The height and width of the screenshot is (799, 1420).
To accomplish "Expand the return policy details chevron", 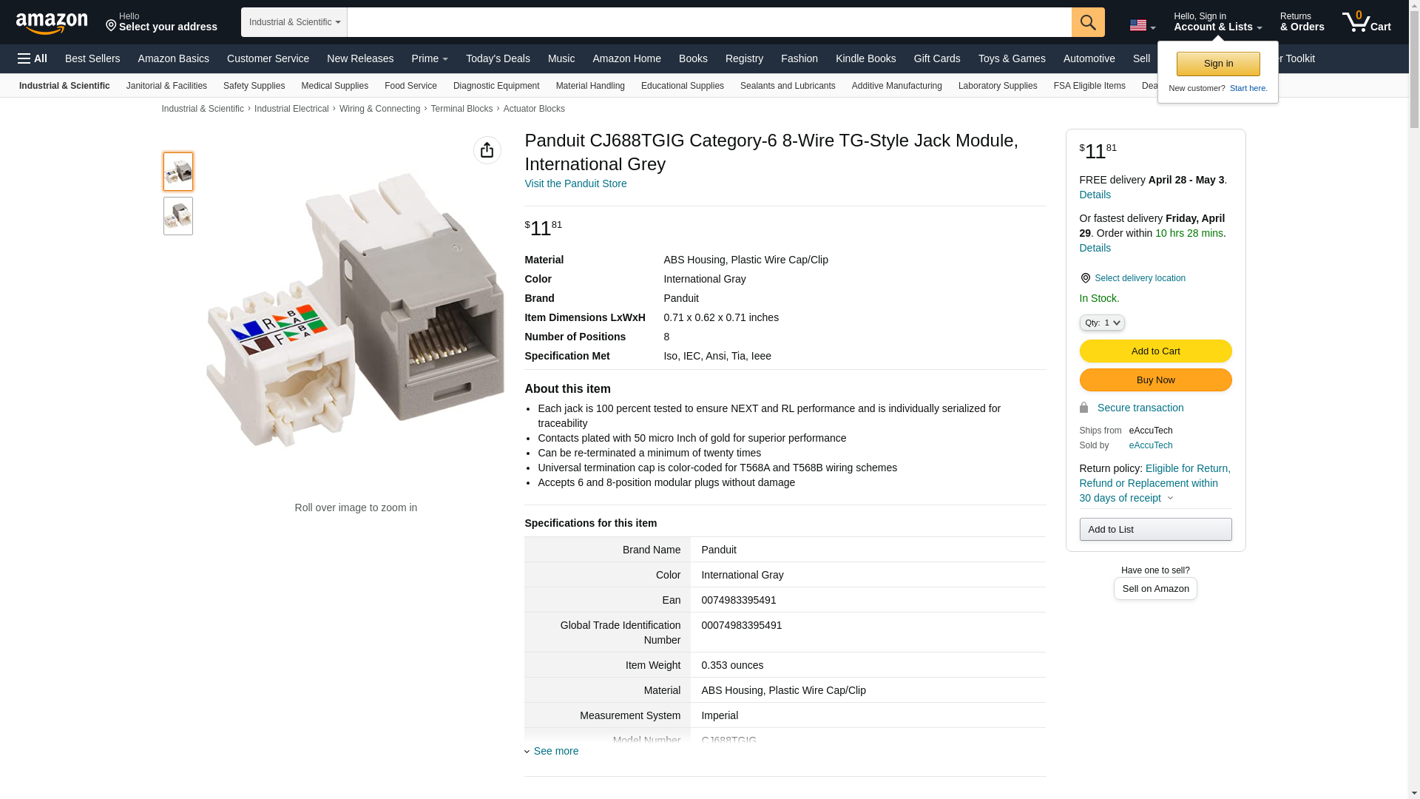I will pos(1170,498).
